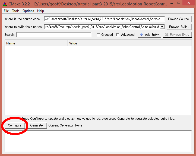Tick the Advanced checkbox

coord(118,35)
